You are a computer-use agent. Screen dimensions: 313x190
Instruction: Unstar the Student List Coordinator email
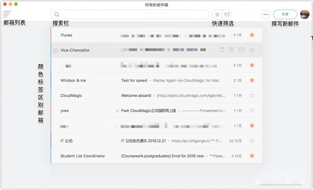pos(252,156)
